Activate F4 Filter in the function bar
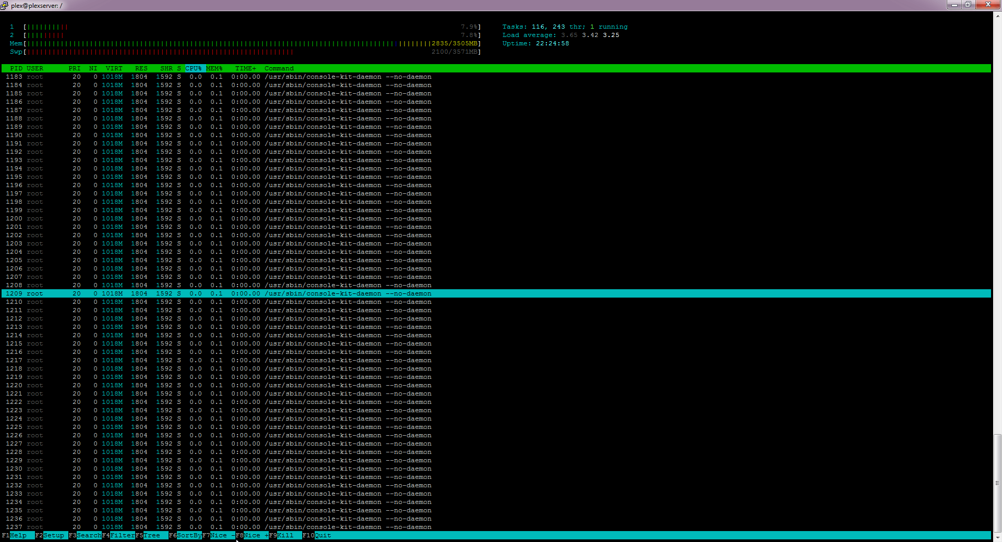Screen dimensions: 1002x542 click(x=118, y=536)
